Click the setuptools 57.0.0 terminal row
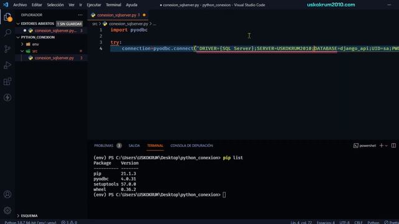This screenshot has width=399, height=224. (x=115, y=184)
